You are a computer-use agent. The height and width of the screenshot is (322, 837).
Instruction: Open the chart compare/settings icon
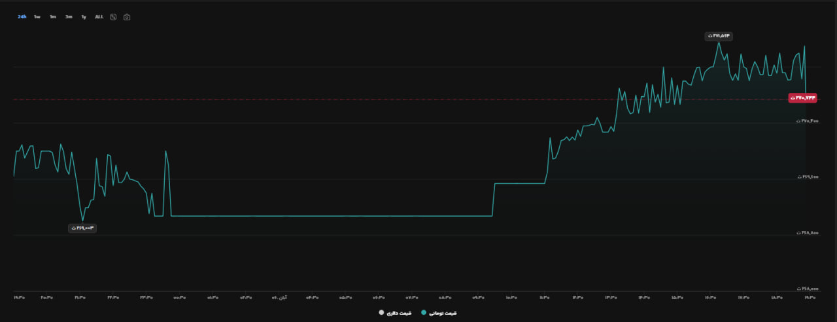(113, 17)
